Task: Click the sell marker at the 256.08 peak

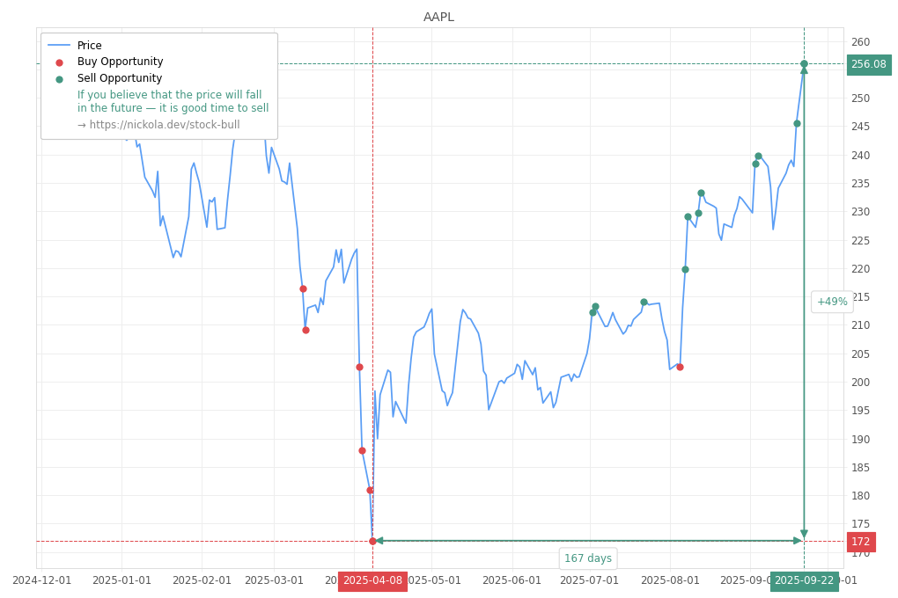Action: [x=804, y=63]
